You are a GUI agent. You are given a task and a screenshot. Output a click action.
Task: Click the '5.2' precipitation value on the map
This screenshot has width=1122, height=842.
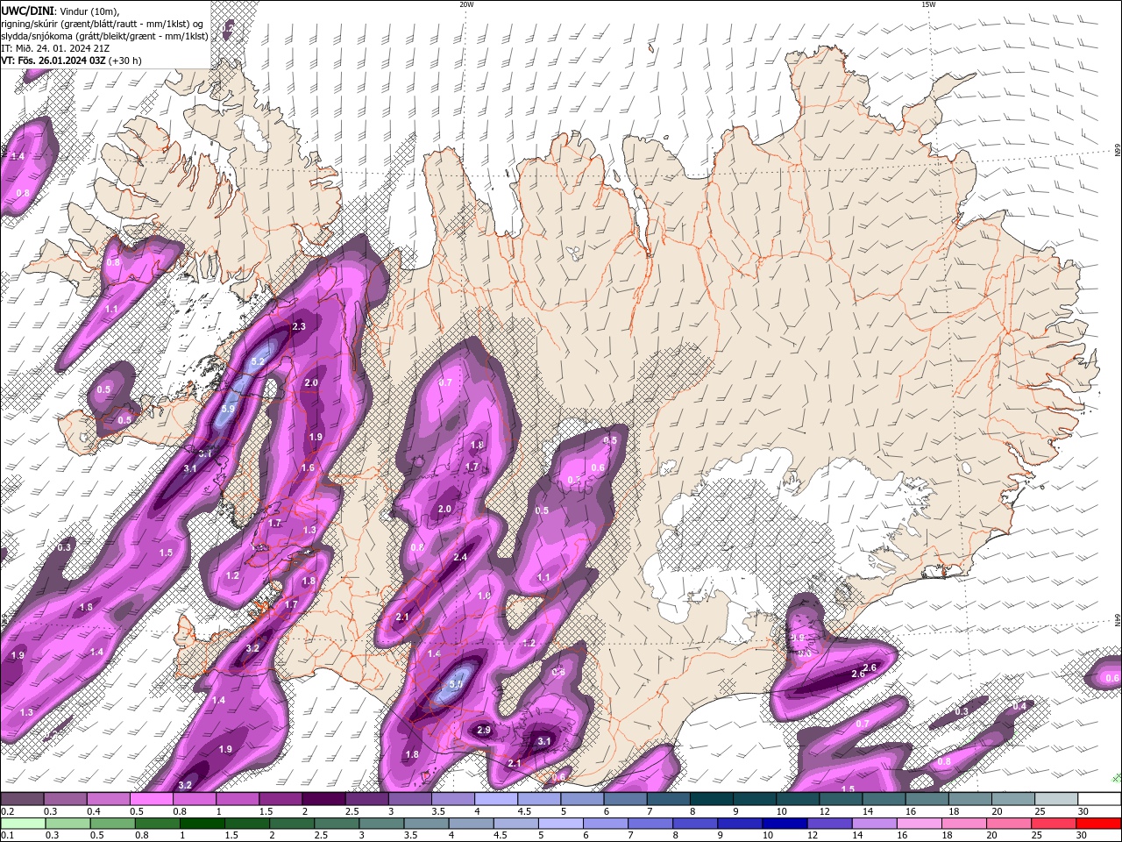point(258,360)
